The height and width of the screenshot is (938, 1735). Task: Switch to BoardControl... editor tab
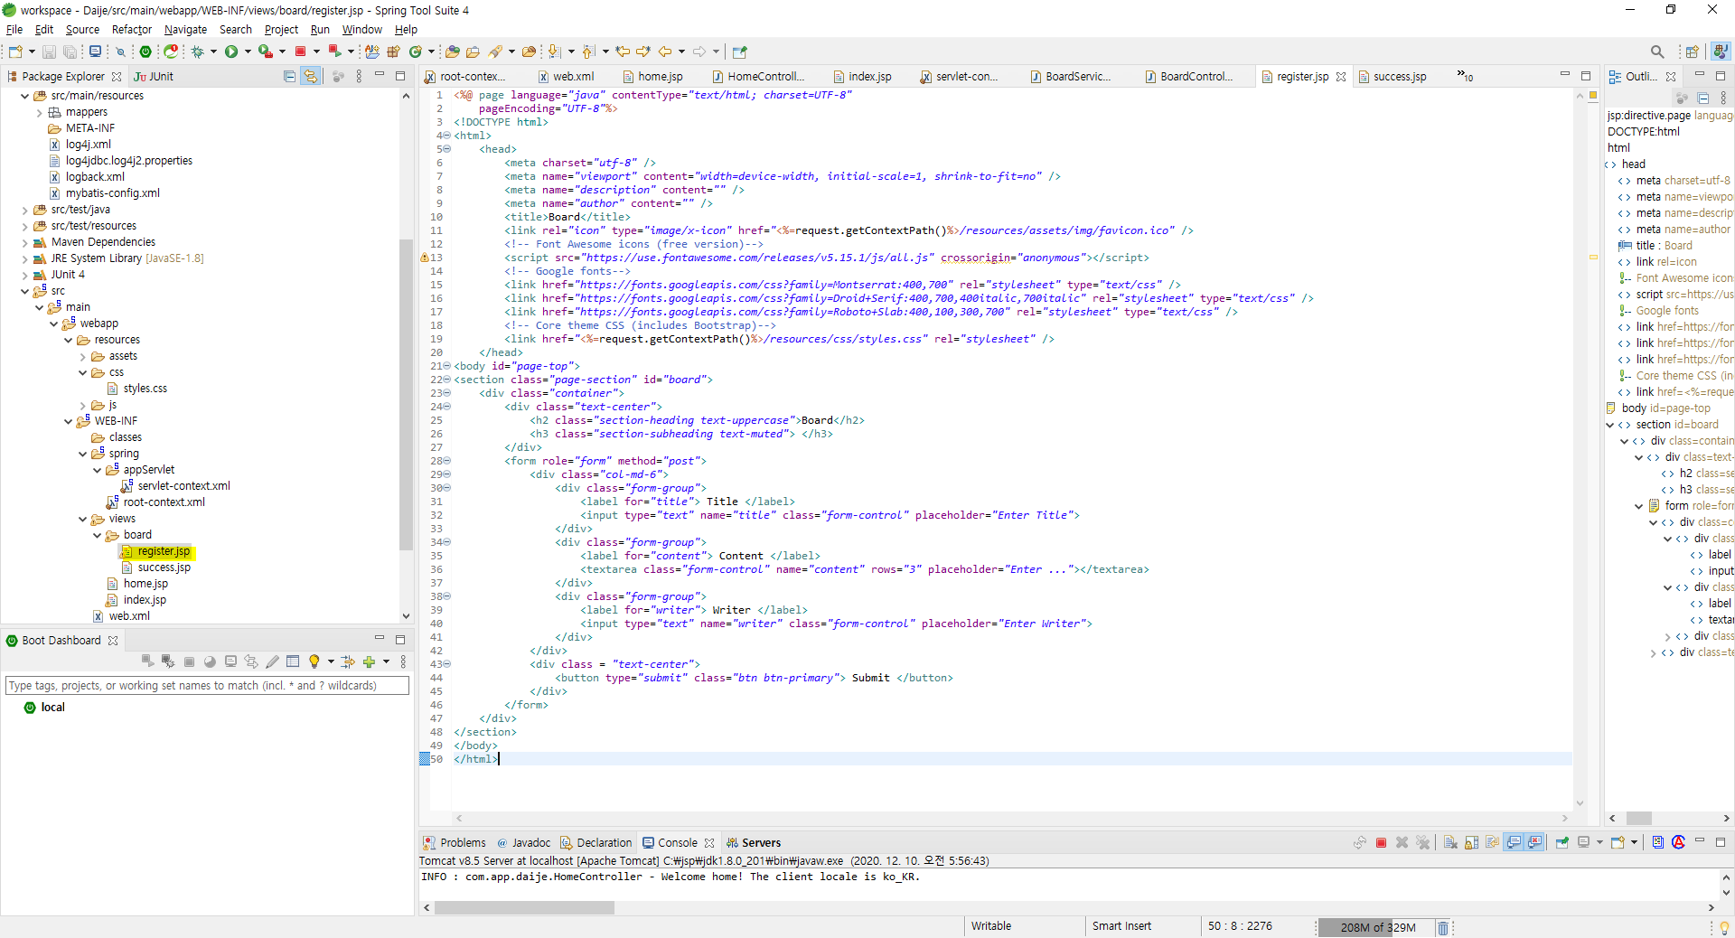pyautogui.click(x=1188, y=77)
